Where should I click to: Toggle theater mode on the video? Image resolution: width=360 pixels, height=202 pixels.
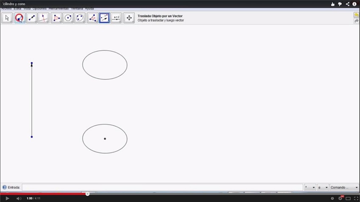point(348,199)
